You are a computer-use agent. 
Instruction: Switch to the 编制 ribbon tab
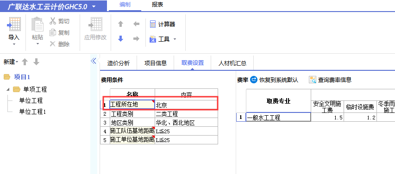[125, 5]
